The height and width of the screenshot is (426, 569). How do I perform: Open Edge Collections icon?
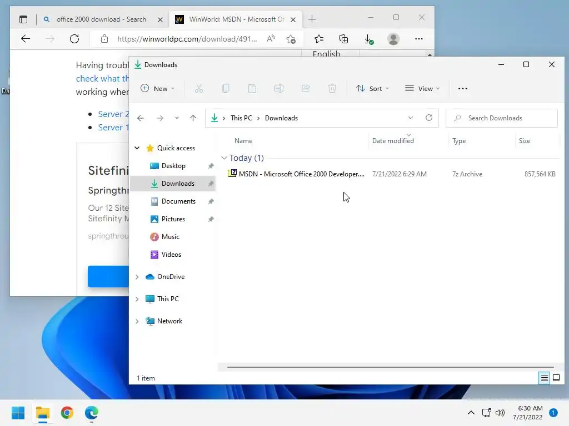pos(343,39)
